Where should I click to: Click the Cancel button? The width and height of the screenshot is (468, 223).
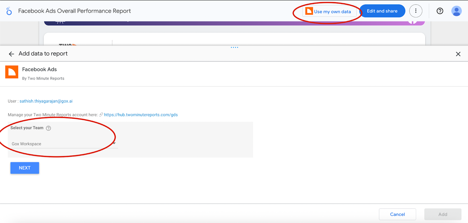(398, 214)
